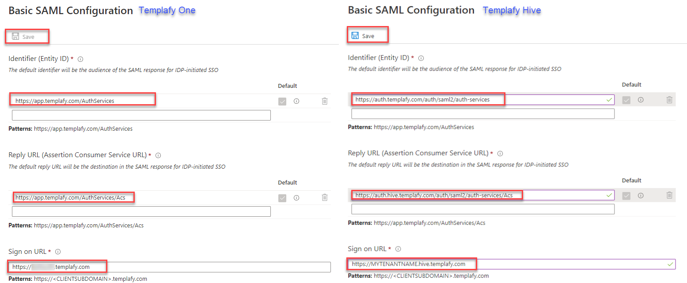687x283 pixels.
Task: Toggle the Default checkbox for Templafy Hive Reply URL
Action: [626, 195]
